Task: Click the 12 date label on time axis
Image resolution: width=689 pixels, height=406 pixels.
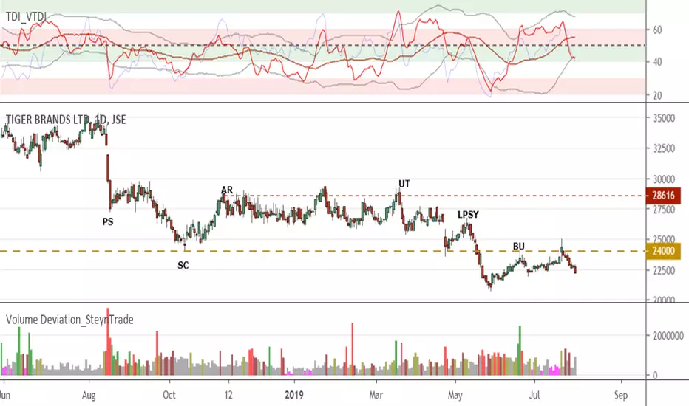Action: tap(228, 395)
